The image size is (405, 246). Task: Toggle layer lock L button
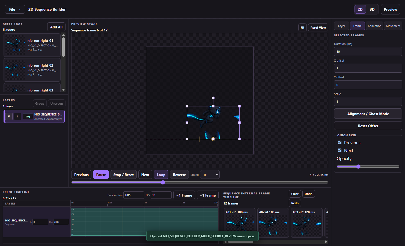pyautogui.click(x=17, y=116)
